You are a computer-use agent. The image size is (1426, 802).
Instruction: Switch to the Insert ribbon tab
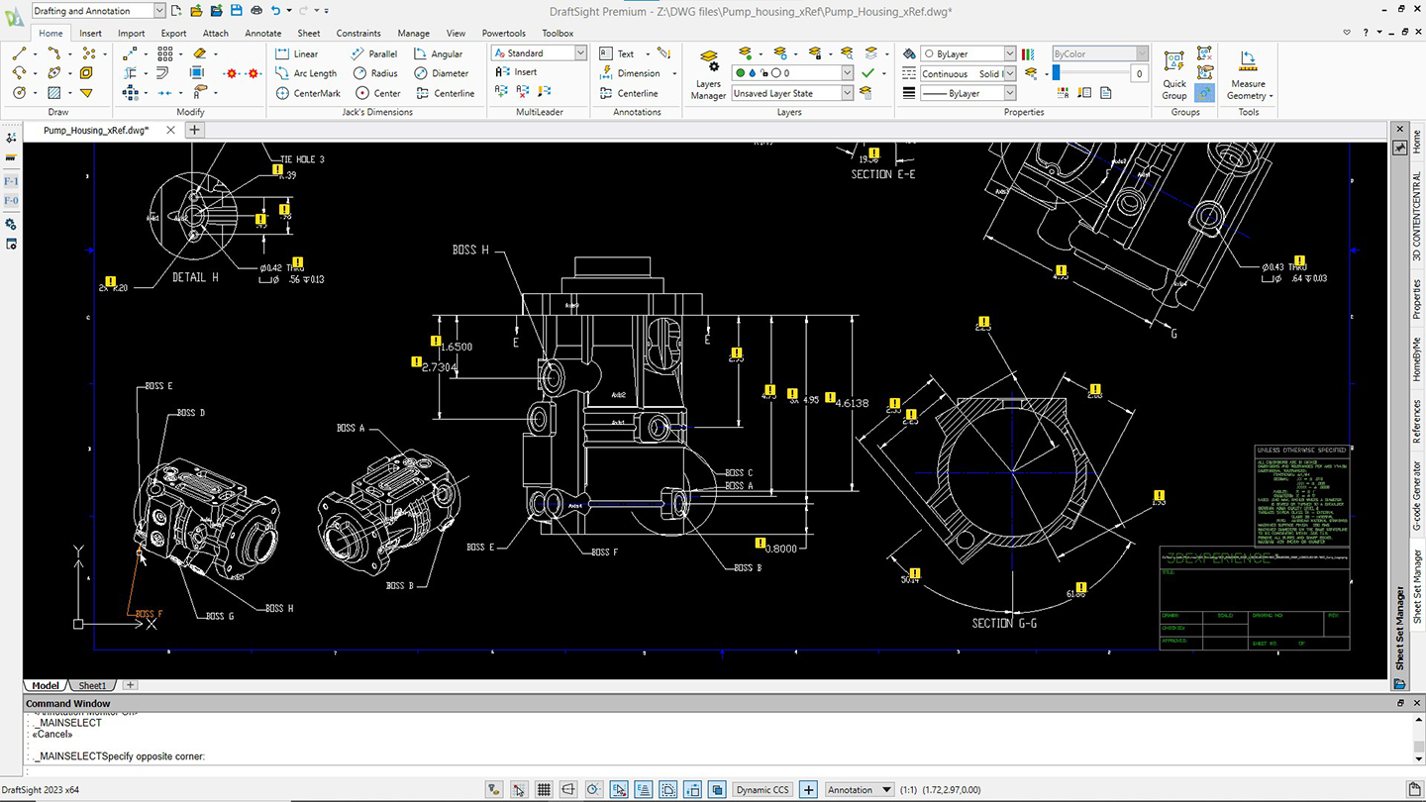pos(90,33)
